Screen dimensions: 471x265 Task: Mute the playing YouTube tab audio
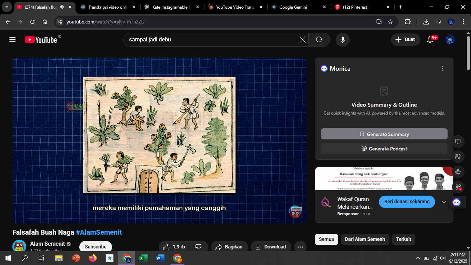(62, 7)
